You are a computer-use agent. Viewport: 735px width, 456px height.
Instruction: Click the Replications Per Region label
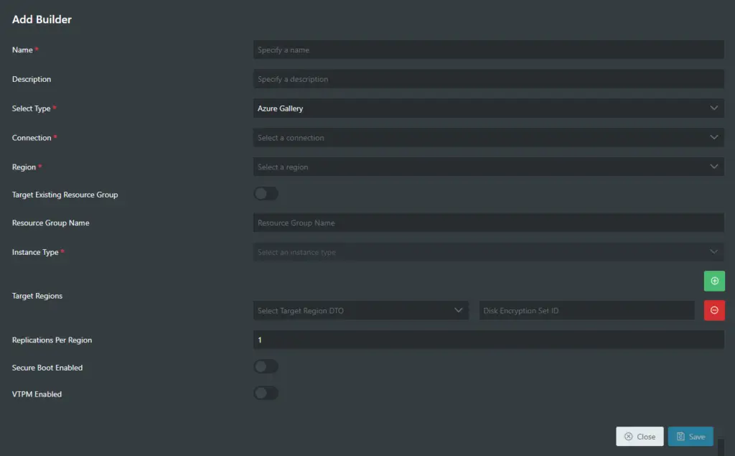coord(52,340)
